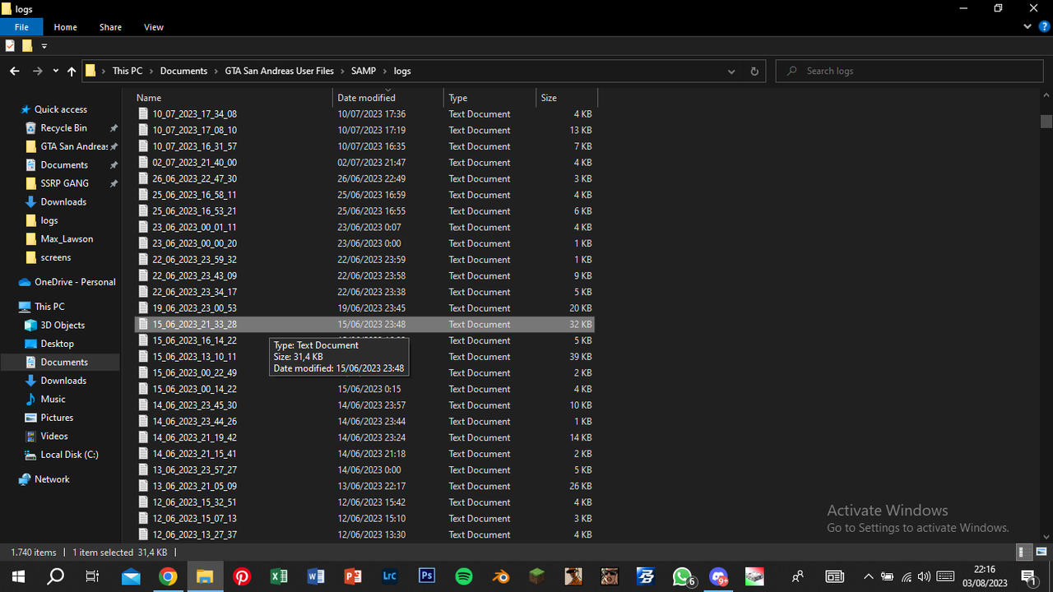Image resolution: width=1053 pixels, height=592 pixels.
Task: Click the file icon of 10_07_2023_17_34_08
Action: click(143, 114)
